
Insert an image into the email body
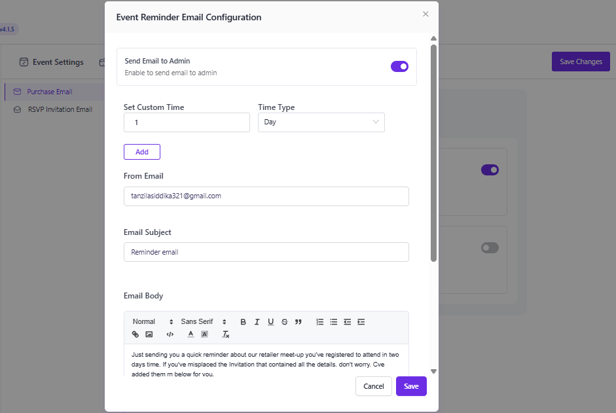[x=149, y=334]
